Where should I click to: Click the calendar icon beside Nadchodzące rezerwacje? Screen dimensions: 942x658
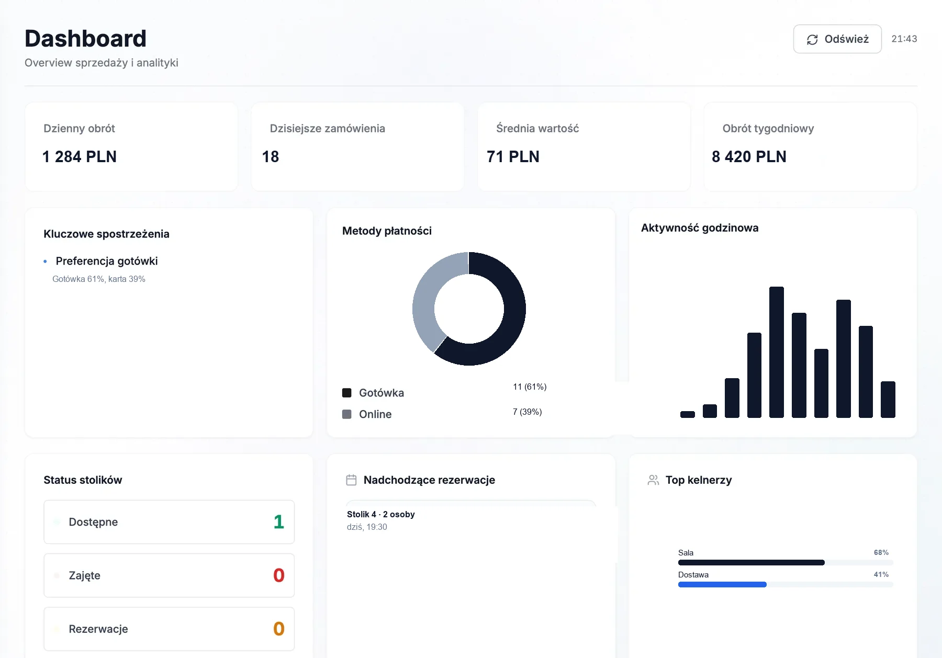[x=351, y=480]
